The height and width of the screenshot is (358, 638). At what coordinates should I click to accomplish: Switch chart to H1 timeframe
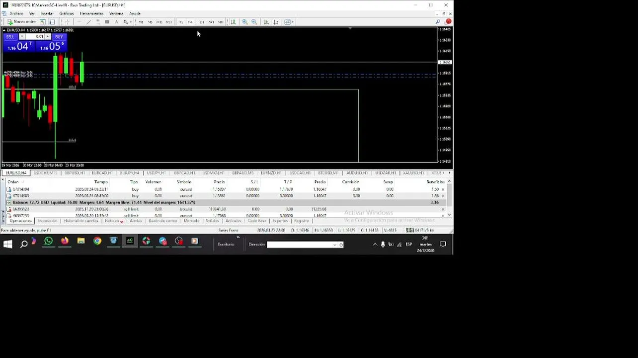(x=181, y=22)
